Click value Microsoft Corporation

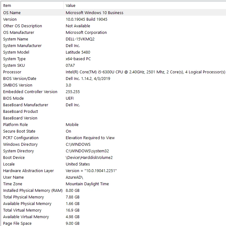86,33
